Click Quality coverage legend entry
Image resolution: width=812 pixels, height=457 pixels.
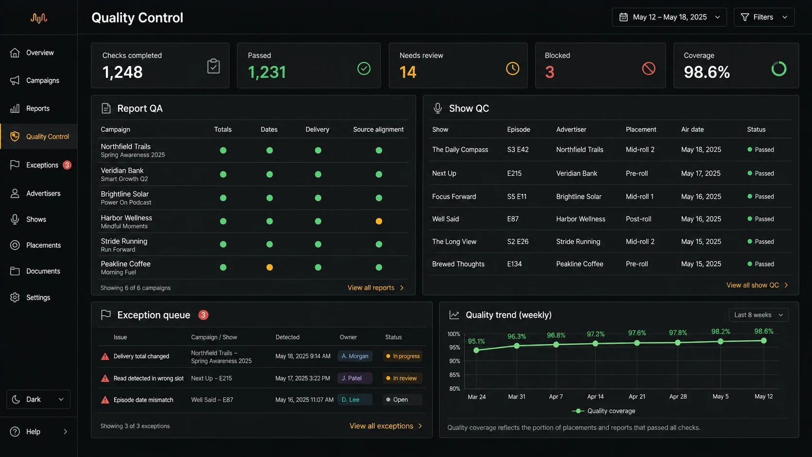[604, 411]
